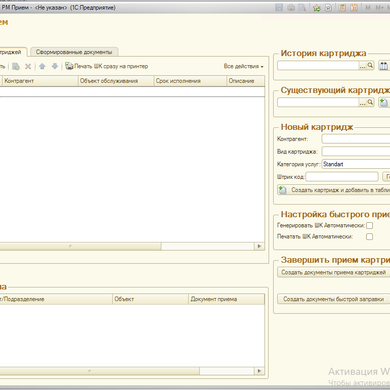Click the M+ memory button
The width and height of the screenshot is (390, 390).
point(379,8)
